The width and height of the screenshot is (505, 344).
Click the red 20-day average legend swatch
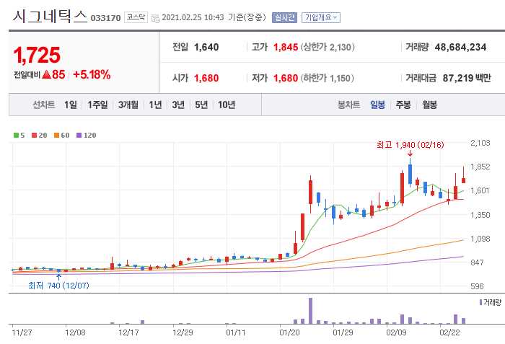(x=34, y=136)
